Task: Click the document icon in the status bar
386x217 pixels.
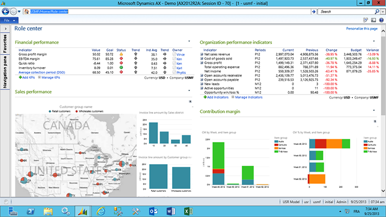Action: click(6, 202)
